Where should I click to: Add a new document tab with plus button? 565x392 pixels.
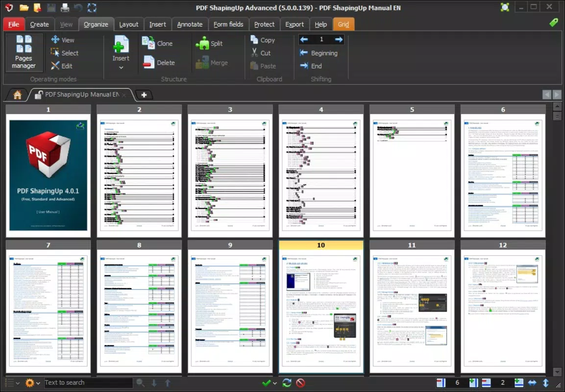coord(144,95)
